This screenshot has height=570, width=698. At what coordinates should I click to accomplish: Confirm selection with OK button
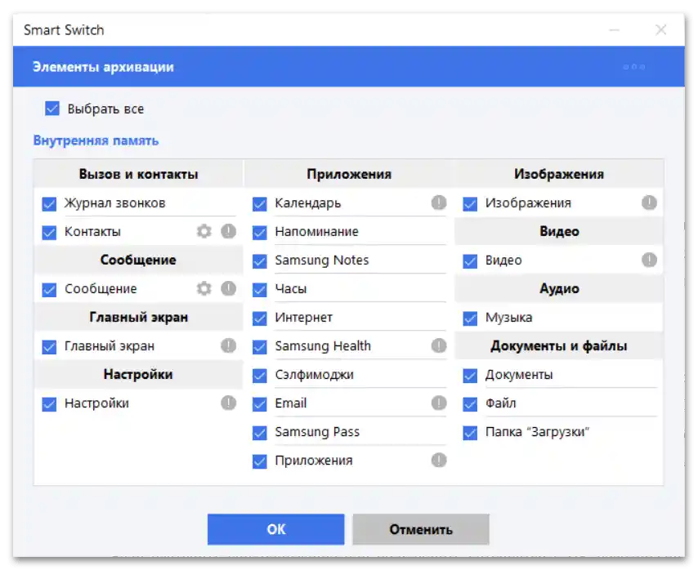(276, 529)
